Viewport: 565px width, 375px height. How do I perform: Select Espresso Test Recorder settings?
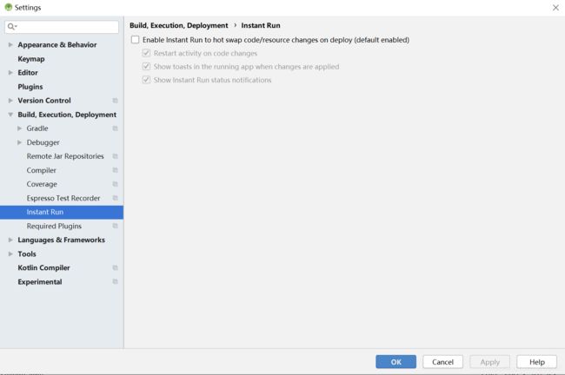coord(63,198)
